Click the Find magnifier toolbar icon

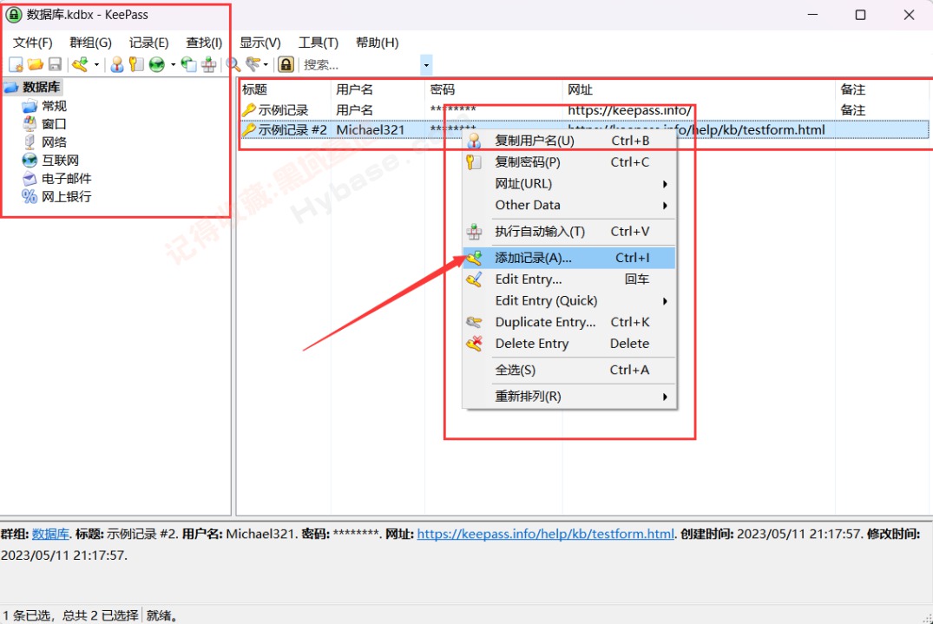pos(233,64)
